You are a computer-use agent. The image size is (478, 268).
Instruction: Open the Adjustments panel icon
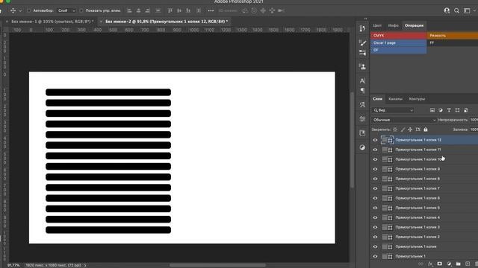[x=362, y=147]
